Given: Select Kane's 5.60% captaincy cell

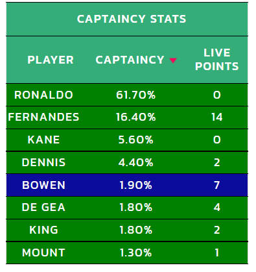Looking at the screenshot, I should coord(135,140).
